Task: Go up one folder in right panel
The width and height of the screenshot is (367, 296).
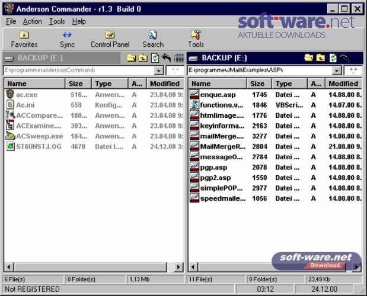Action: click(x=320, y=57)
